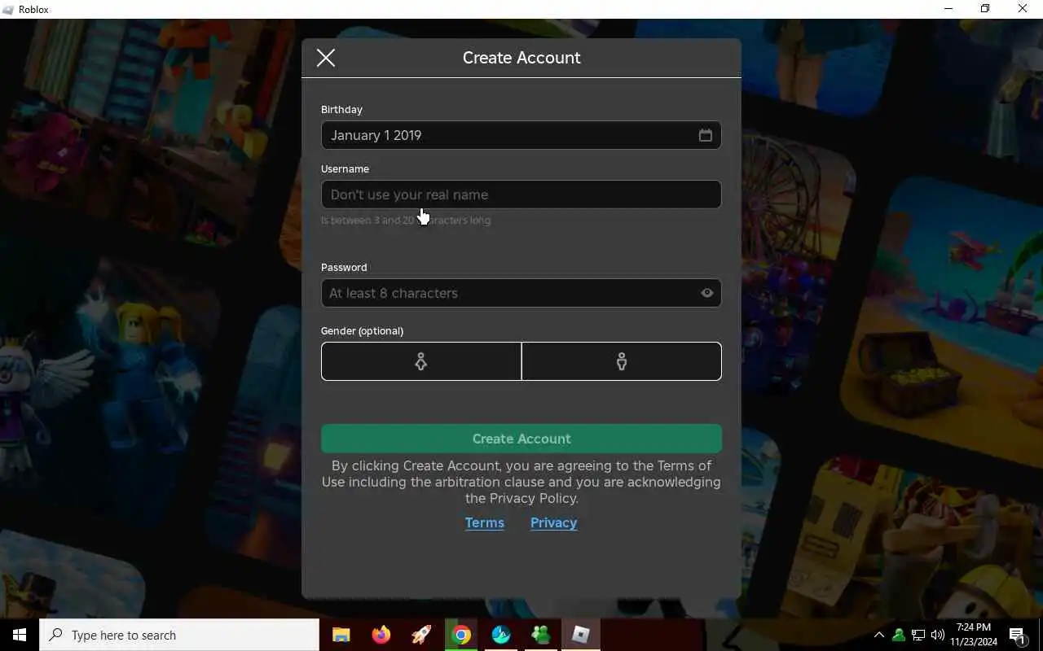
Task: Click the green person tray icon
Action: coord(899,635)
